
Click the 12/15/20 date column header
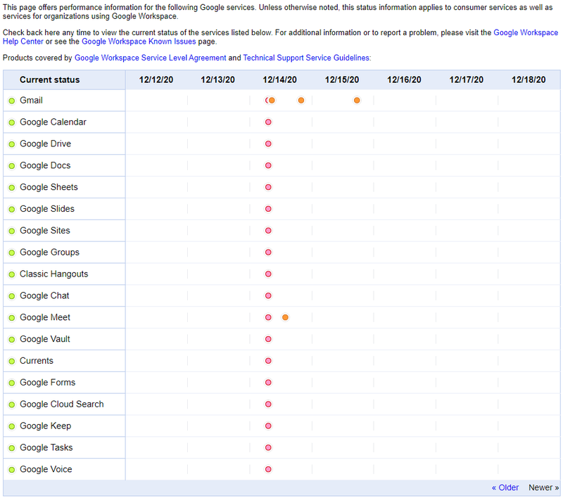click(x=342, y=80)
